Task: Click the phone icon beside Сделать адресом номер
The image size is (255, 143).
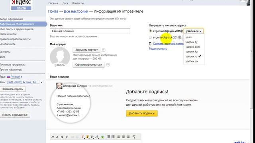Action: pyautogui.click(x=150, y=44)
